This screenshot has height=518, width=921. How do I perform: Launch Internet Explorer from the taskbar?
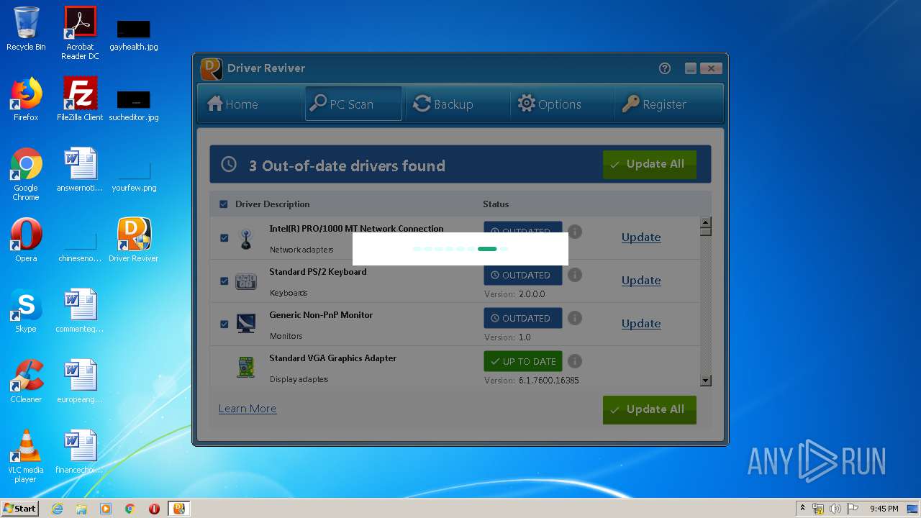57,509
